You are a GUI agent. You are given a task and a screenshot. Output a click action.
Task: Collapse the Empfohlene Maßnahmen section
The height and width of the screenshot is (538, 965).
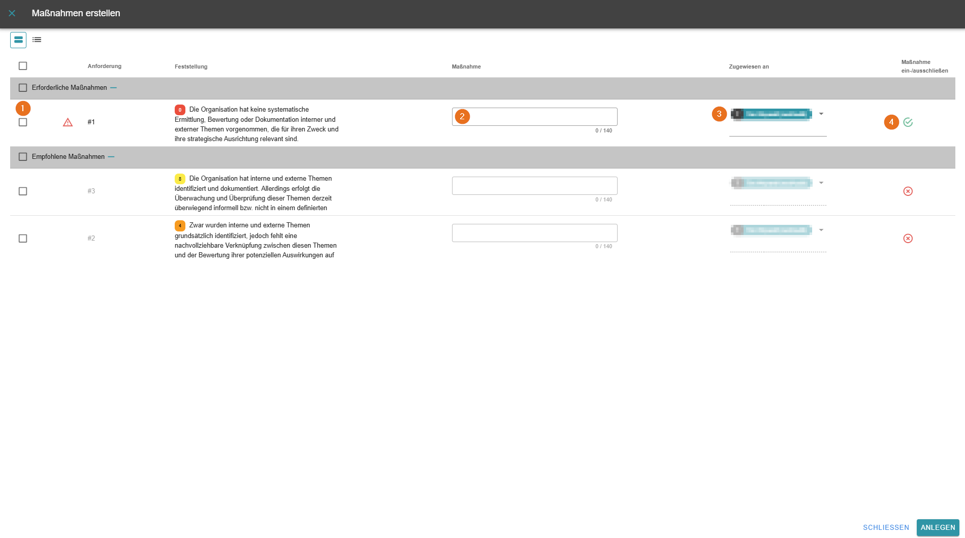pyautogui.click(x=111, y=157)
